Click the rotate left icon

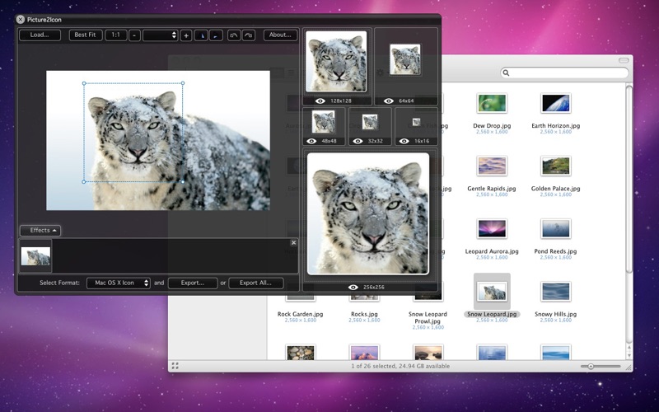tap(234, 35)
